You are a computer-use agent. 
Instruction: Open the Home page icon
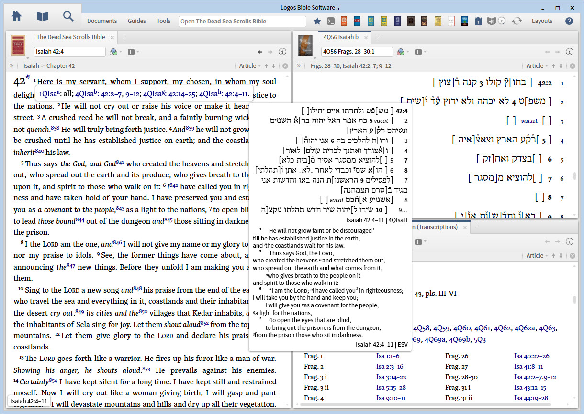[x=17, y=16]
